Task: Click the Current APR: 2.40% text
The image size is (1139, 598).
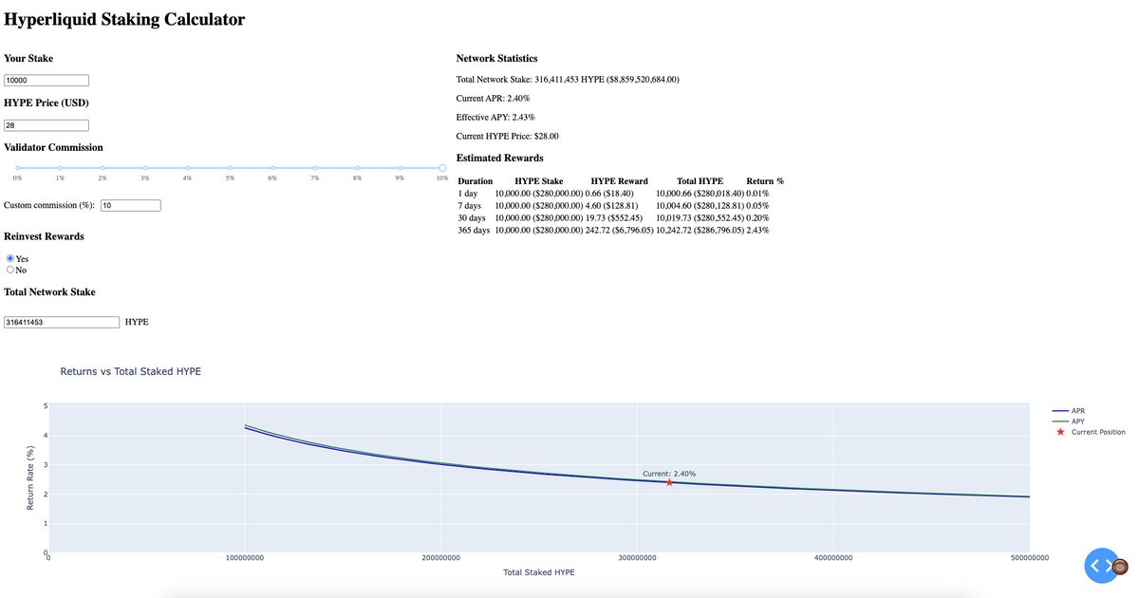Action: tap(493, 99)
